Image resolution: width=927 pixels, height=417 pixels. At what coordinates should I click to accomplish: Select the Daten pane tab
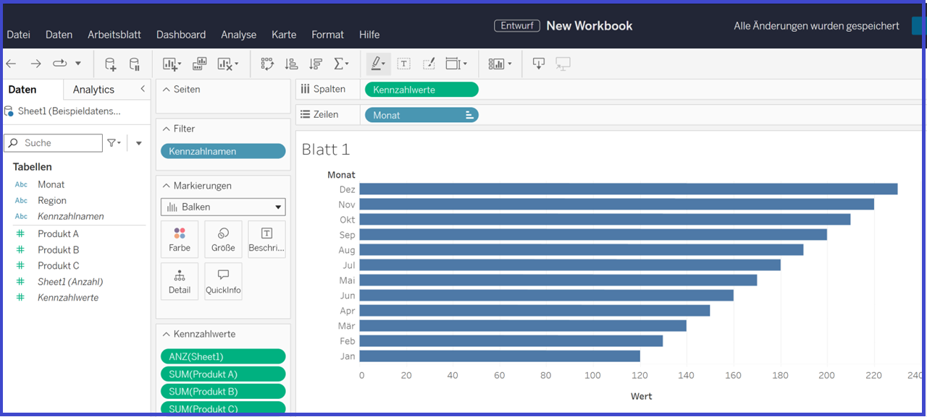[x=22, y=90]
